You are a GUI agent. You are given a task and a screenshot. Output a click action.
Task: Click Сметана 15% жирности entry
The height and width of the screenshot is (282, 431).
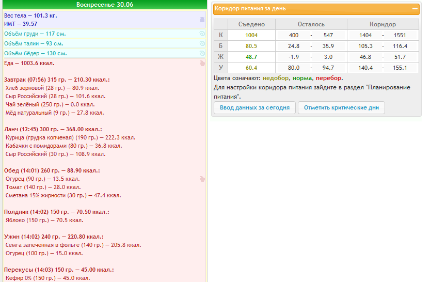(63, 195)
